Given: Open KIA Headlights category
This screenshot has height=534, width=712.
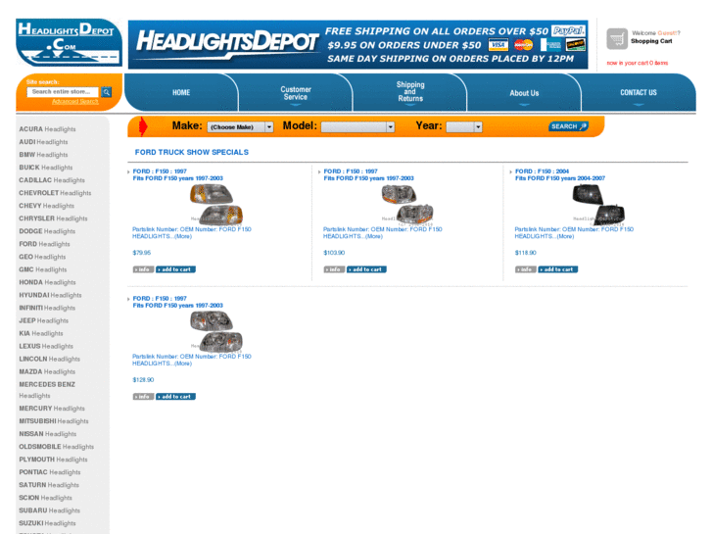Looking at the screenshot, I should coord(41,333).
